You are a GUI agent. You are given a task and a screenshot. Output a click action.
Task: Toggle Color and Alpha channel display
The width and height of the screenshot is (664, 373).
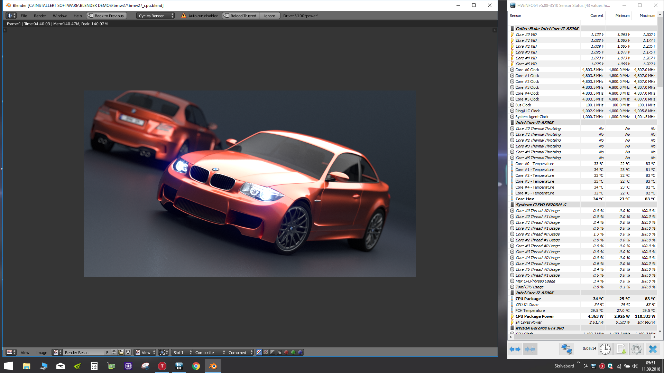[x=259, y=352]
